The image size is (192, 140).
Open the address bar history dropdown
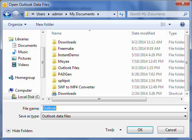click(x=114, y=14)
